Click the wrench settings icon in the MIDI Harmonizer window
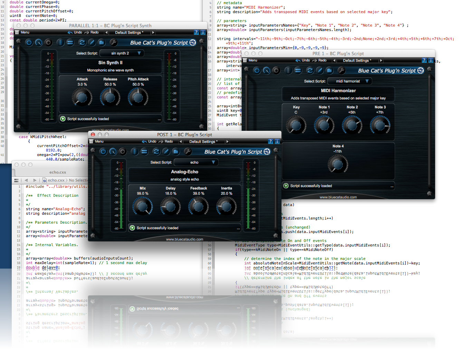 point(341,70)
